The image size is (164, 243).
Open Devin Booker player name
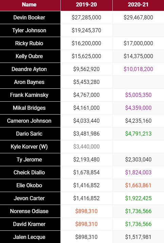point(29,18)
